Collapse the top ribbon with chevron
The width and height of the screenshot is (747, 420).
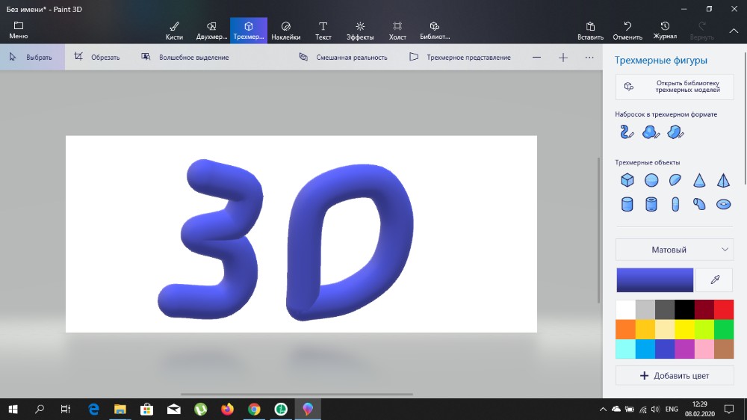734,31
